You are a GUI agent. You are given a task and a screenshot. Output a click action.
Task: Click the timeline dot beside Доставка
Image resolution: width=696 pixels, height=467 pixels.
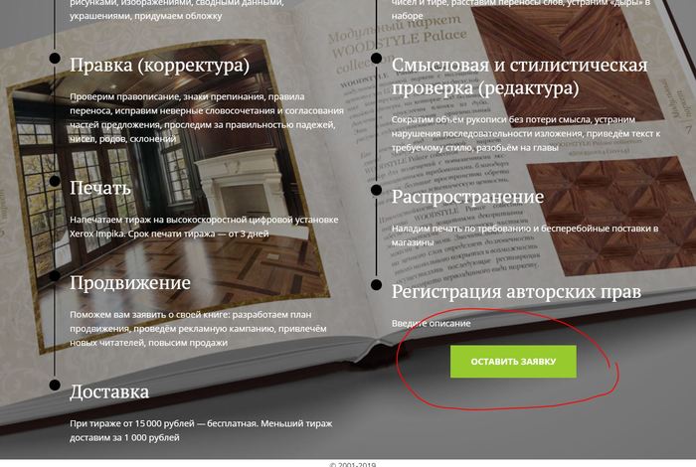tap(55, 385)
